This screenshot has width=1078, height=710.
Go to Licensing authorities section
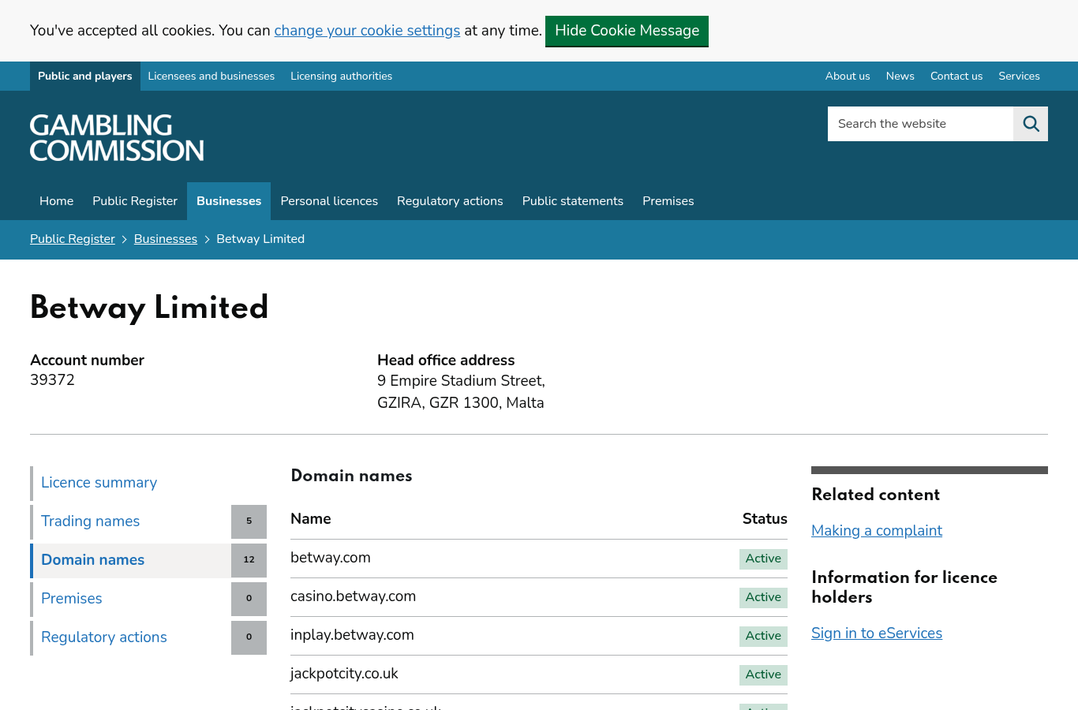click(341, 77)
